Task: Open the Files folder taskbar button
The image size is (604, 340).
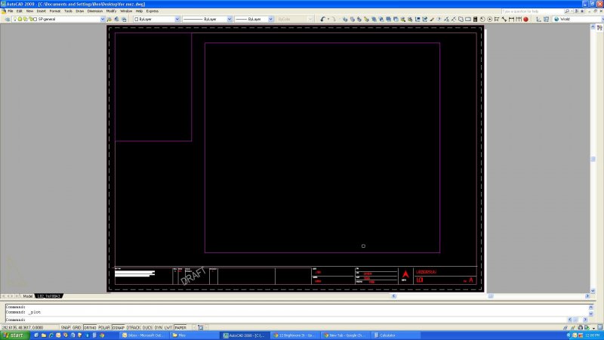Action: (x=195, y=335)
